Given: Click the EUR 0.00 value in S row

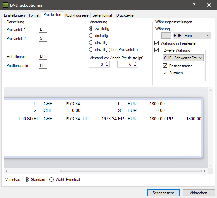Looking at the screenshot, I should point(161,110).
